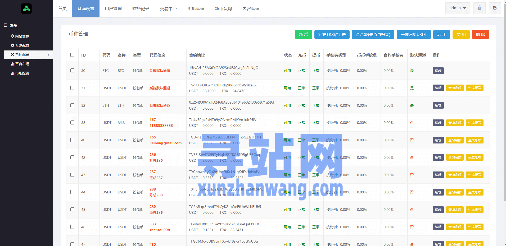506x246 pixels.
Task: Open 系统配置 in the sidebar
Action: point(22,45)
